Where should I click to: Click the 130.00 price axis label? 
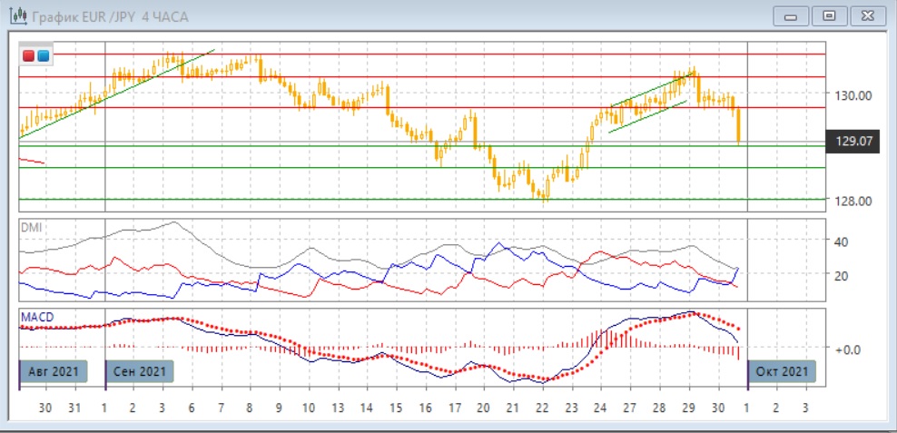853,95
